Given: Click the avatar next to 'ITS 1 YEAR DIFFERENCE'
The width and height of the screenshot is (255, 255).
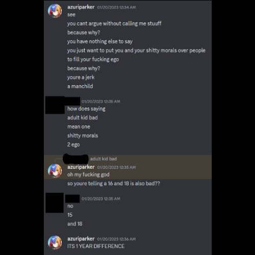Looking at the screenshot, I should 55,243.
